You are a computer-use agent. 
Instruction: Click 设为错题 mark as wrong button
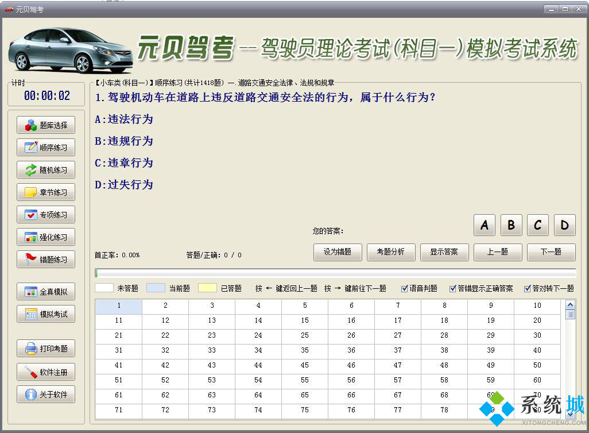[x=338, y=252]
